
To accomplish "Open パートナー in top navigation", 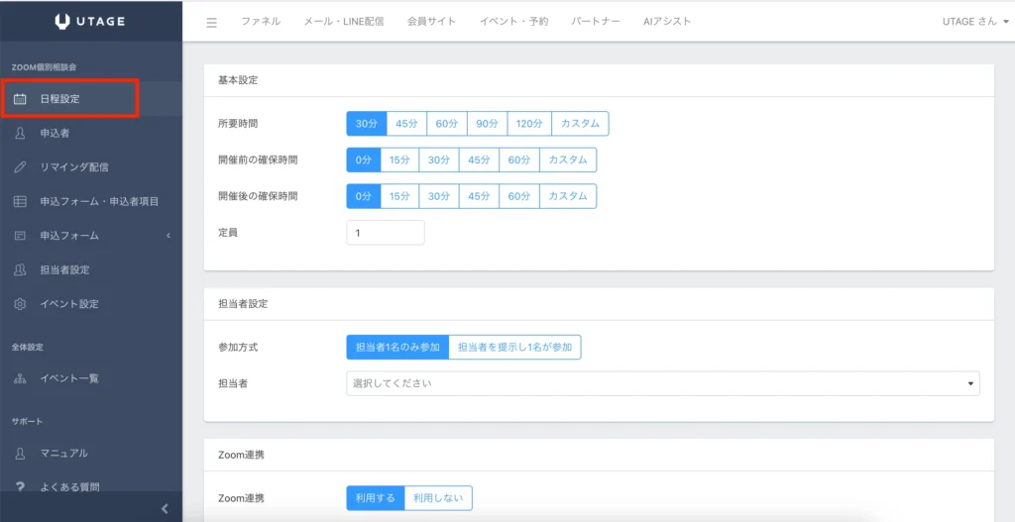I will pos(596,22).
